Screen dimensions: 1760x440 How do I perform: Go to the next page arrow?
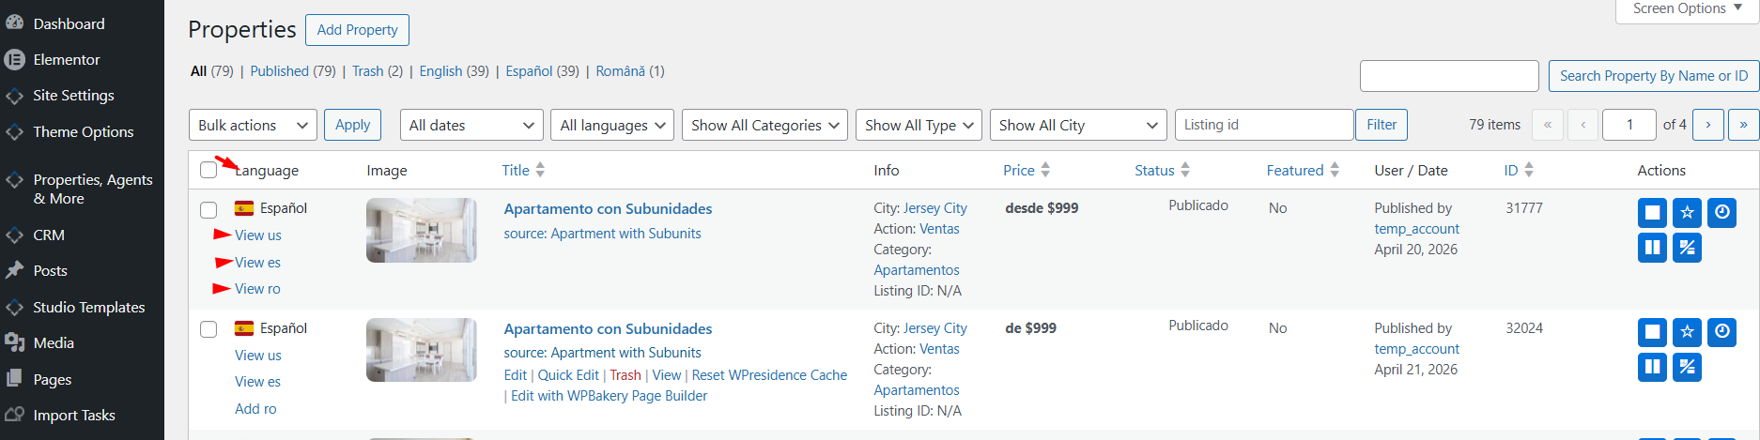pos(1707,125)
